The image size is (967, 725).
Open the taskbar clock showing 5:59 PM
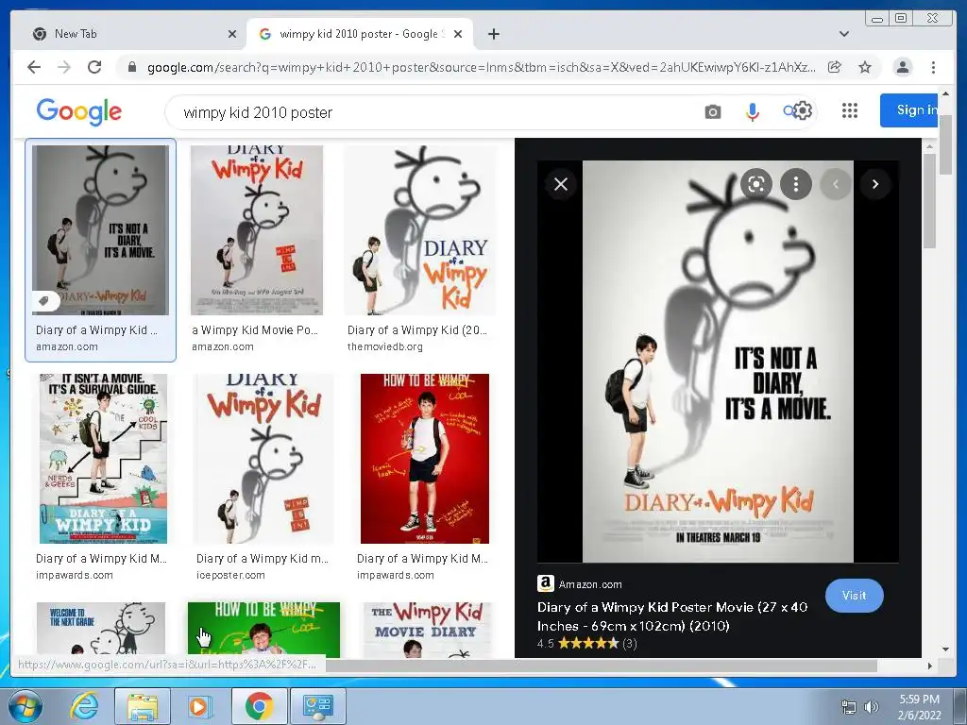point(919,707)
